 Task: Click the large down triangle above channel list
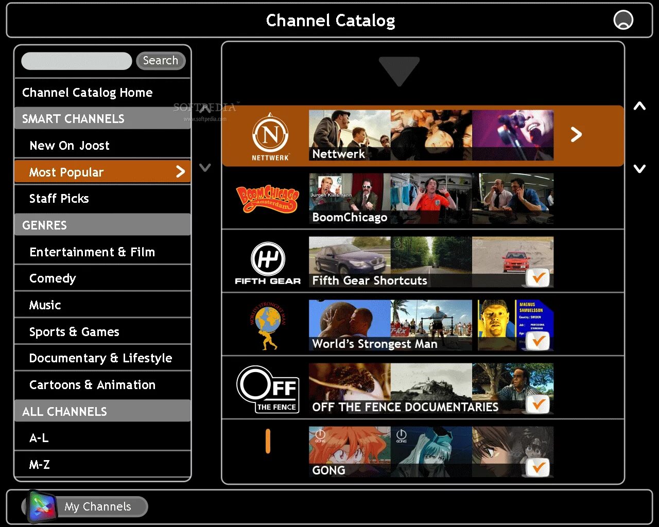click(399, 72)
